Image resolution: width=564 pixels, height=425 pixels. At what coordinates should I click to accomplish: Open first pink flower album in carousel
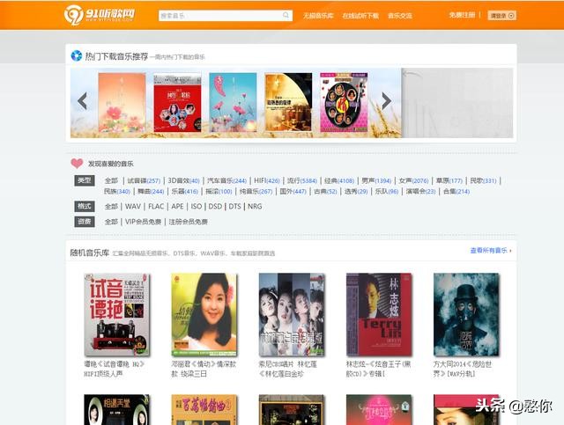pos(122,102)
